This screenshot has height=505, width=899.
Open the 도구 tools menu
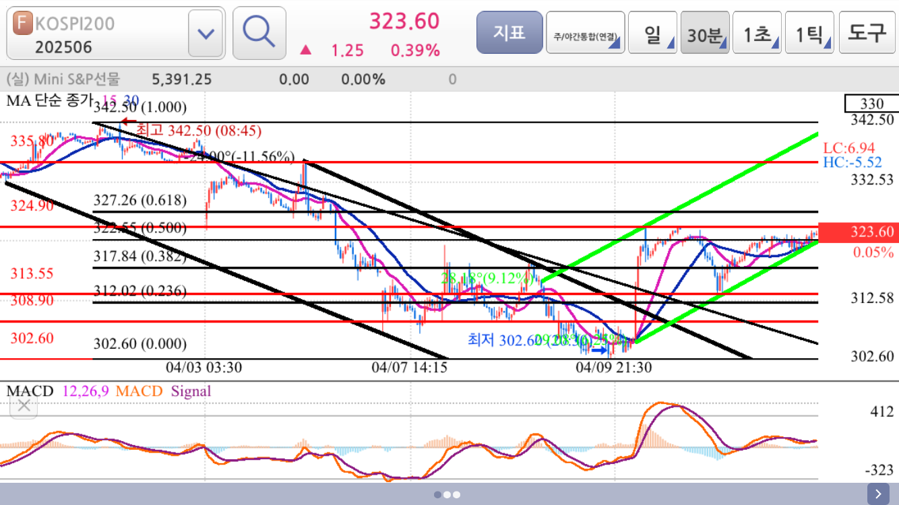(x=865, y=33)
